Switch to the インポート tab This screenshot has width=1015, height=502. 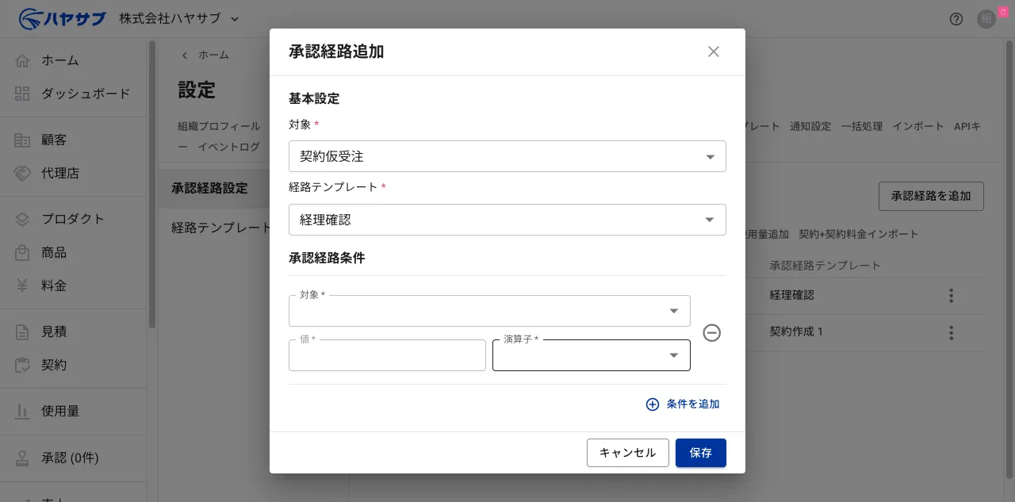click(x=918, y=126)
